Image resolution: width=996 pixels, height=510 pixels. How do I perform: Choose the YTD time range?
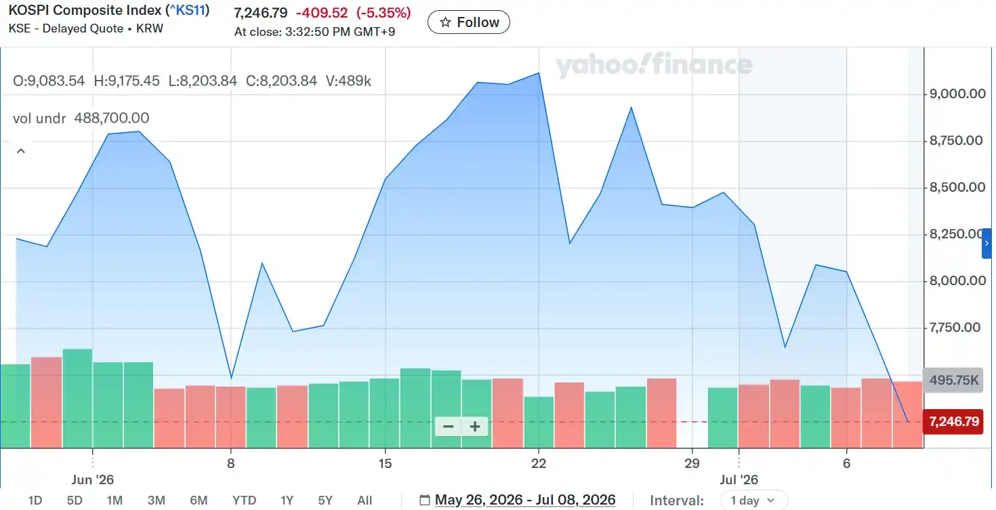point(244,501)
